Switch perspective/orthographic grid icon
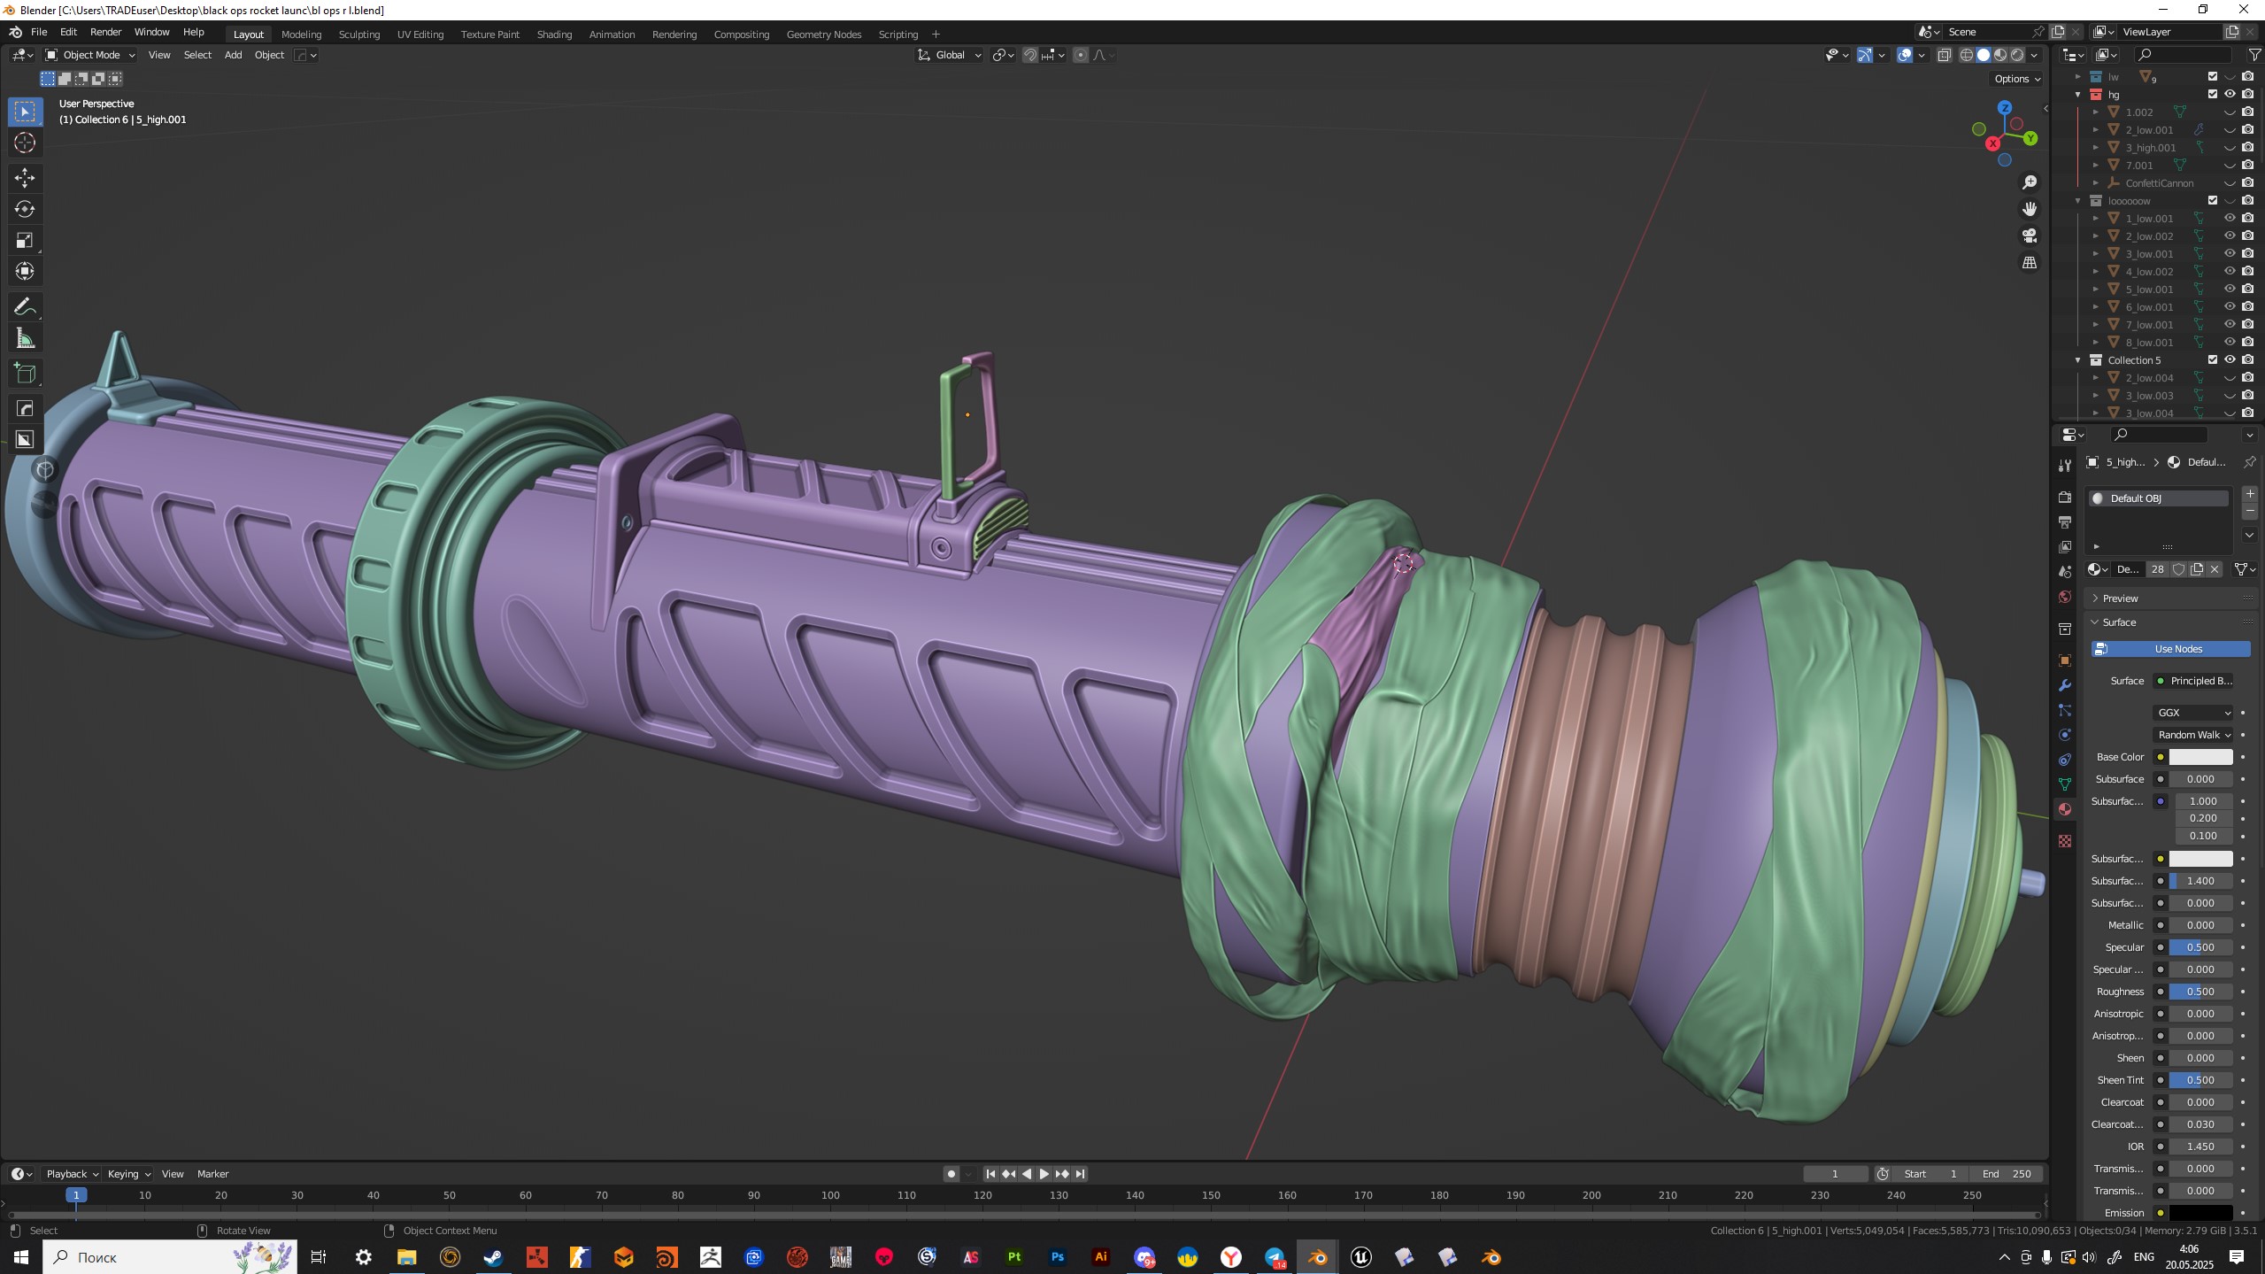 click(2030, 263)
